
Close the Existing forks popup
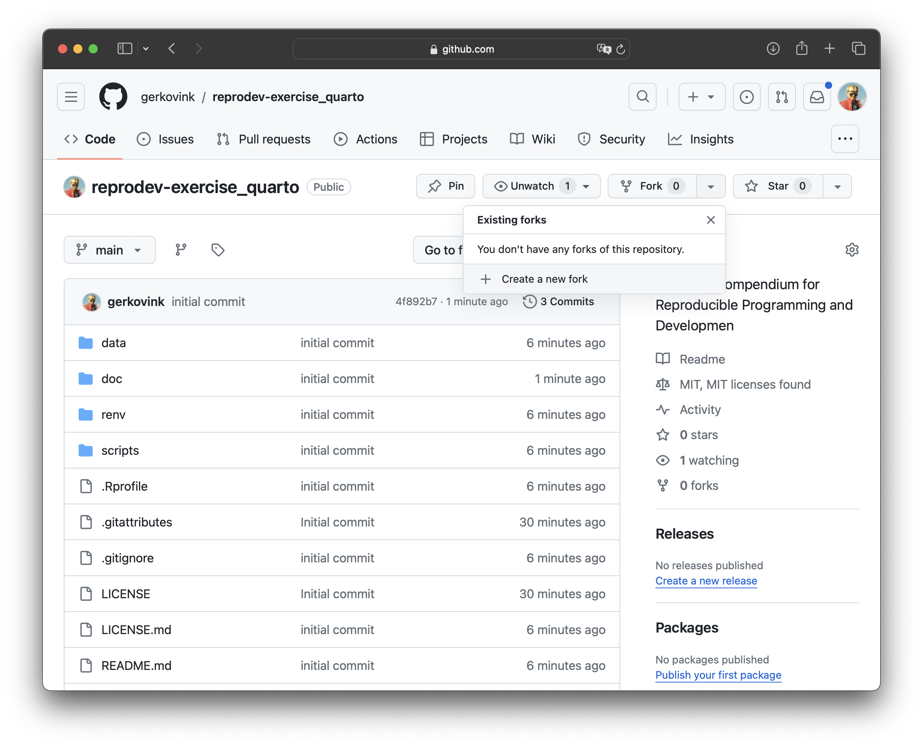[711, 220]
